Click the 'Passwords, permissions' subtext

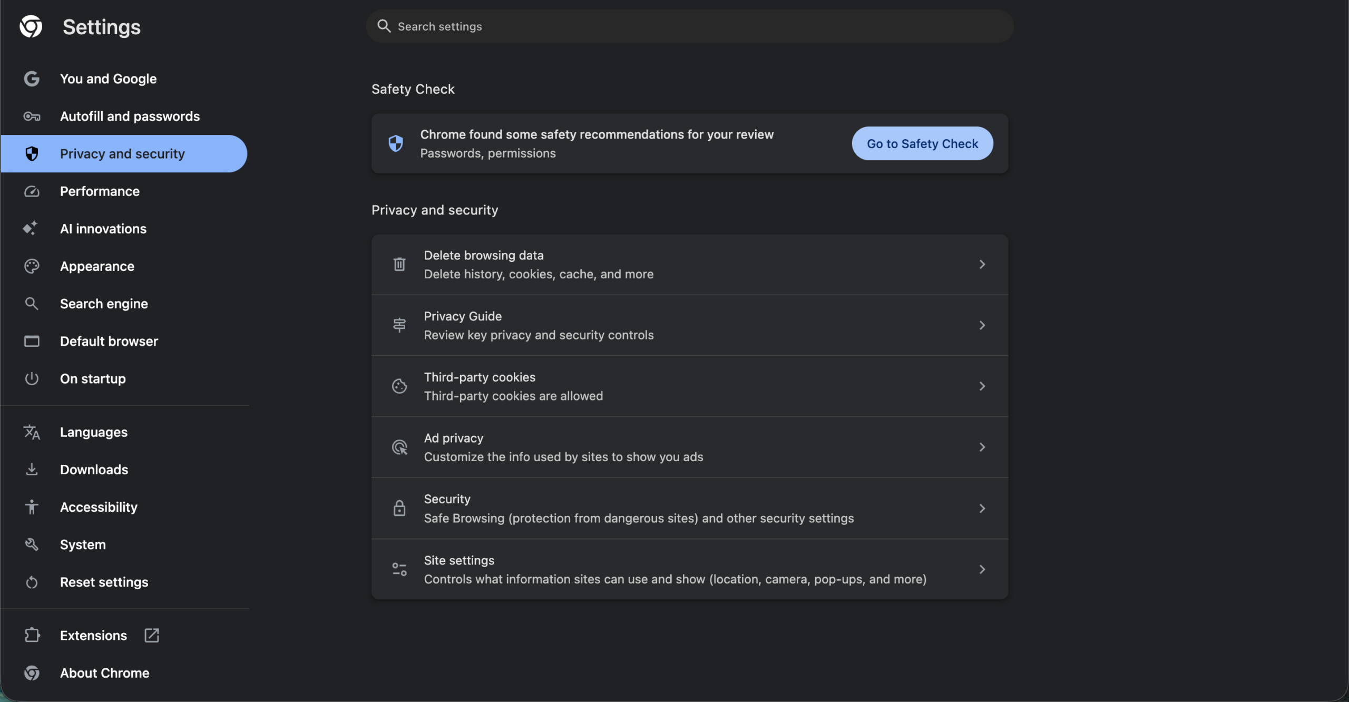coord(488,153)
